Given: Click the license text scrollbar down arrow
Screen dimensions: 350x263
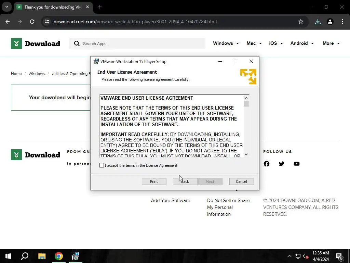Looking at the screenshot, I should 246,154.
